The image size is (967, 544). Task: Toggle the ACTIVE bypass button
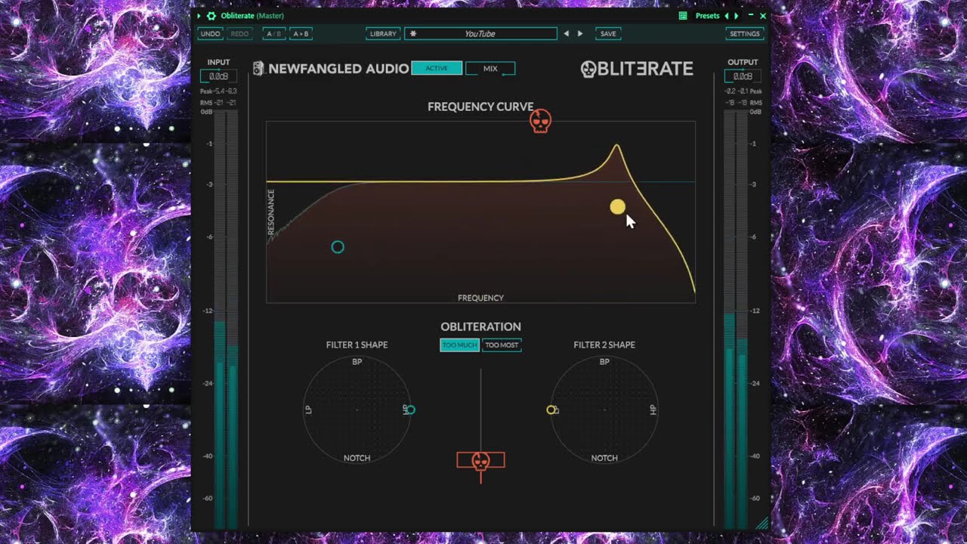coord(437,69)
